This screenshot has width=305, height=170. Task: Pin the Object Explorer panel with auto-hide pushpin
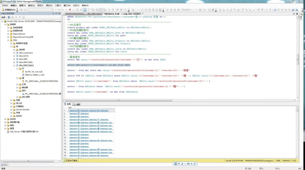click(x=56, y=13)
